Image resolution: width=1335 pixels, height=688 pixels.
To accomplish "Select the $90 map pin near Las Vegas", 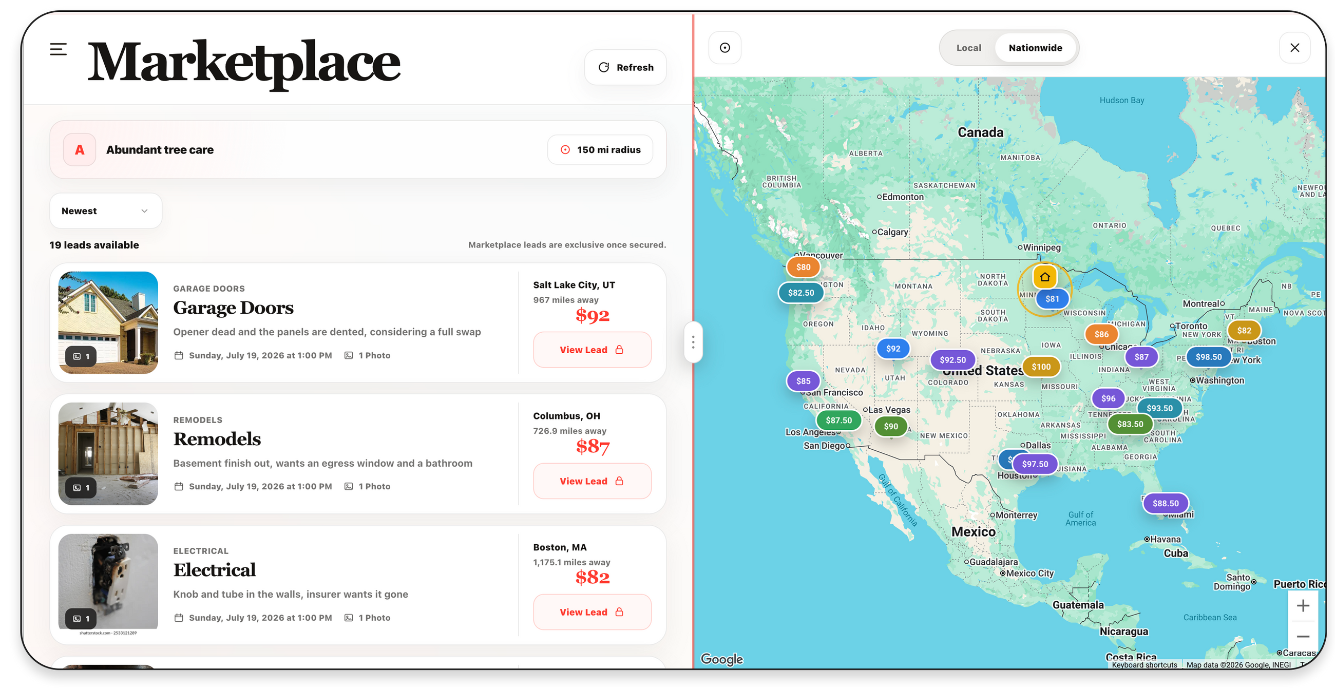I will (890, 426).
